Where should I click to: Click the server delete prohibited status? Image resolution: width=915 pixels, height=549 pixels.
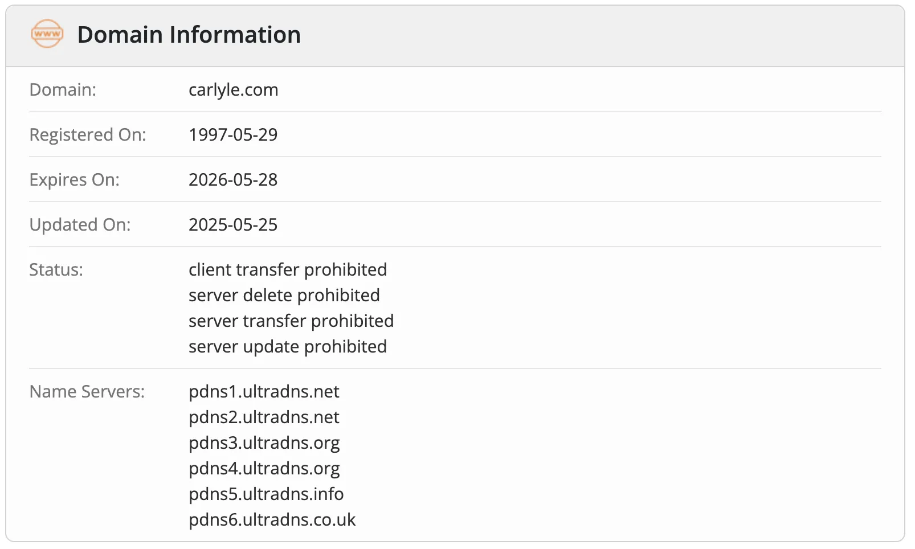[x=284, y=295]
